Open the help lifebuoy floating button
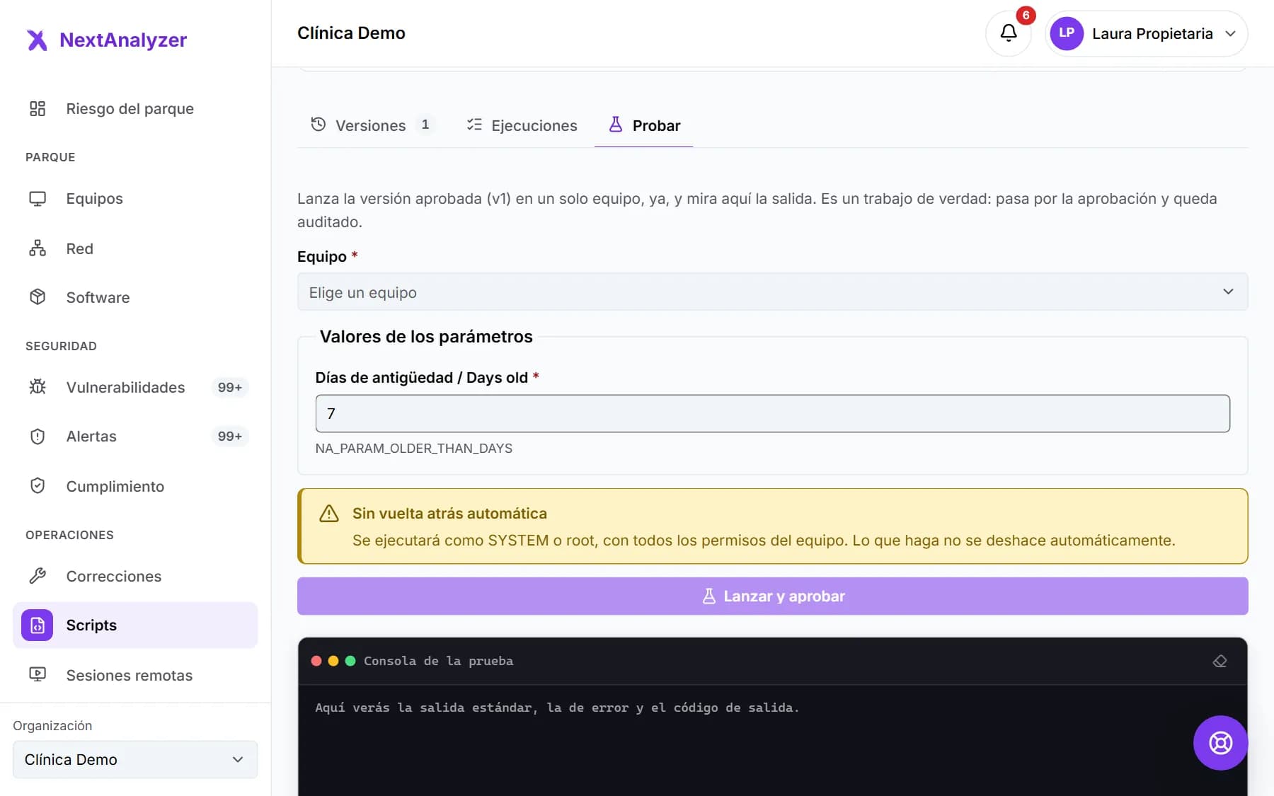Viewport: 1274px width, 796px height. (1220, 743)
